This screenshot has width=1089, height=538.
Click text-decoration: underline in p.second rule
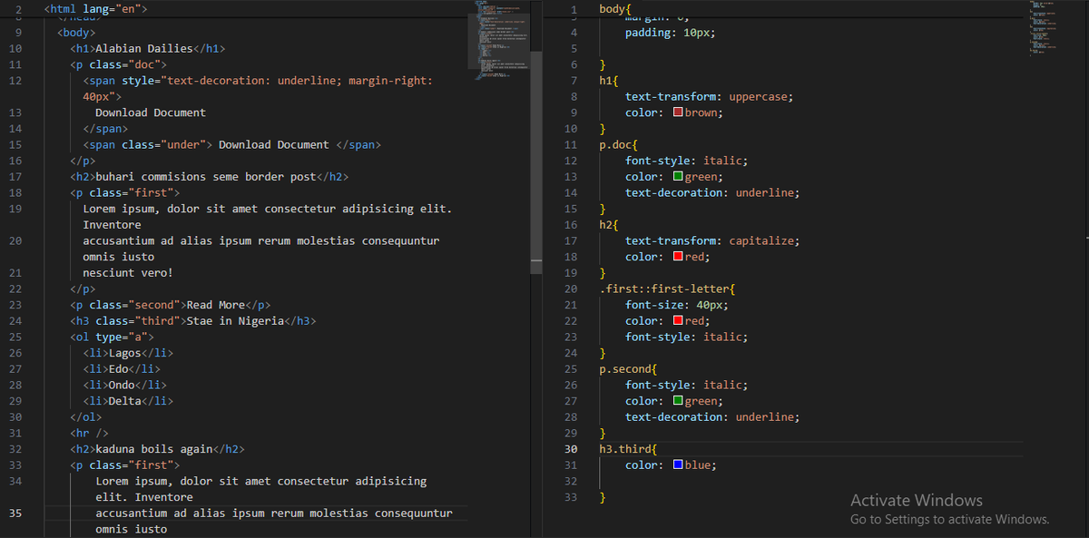click(x=712, y=417)
